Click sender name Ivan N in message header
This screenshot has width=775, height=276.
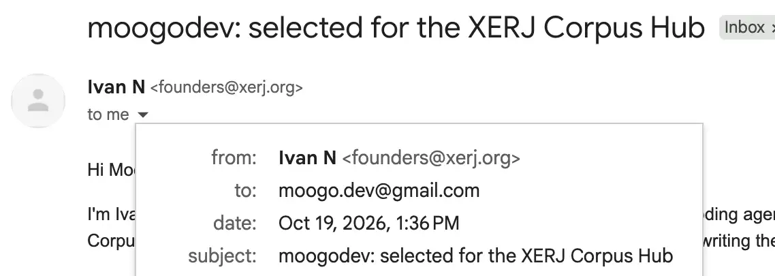click(x=116, y=87)
